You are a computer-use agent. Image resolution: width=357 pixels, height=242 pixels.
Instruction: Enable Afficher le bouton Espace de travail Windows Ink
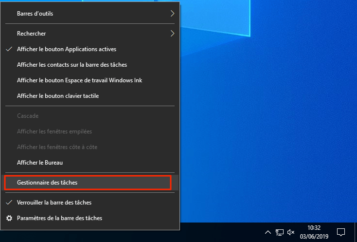pos(79,80)
